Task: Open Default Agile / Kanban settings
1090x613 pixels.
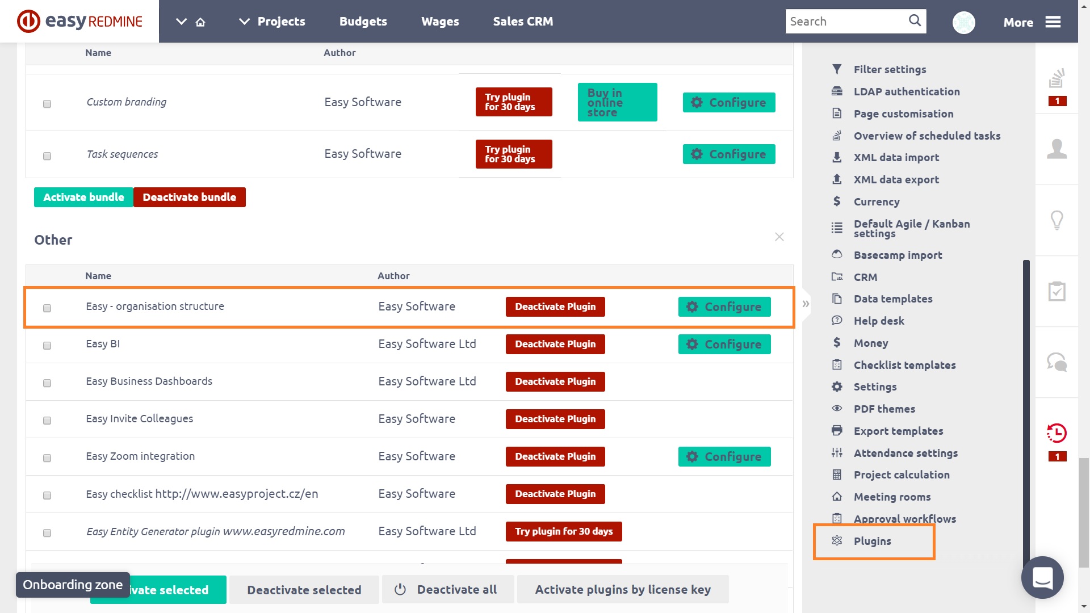Action: click(x=912, y=228)
